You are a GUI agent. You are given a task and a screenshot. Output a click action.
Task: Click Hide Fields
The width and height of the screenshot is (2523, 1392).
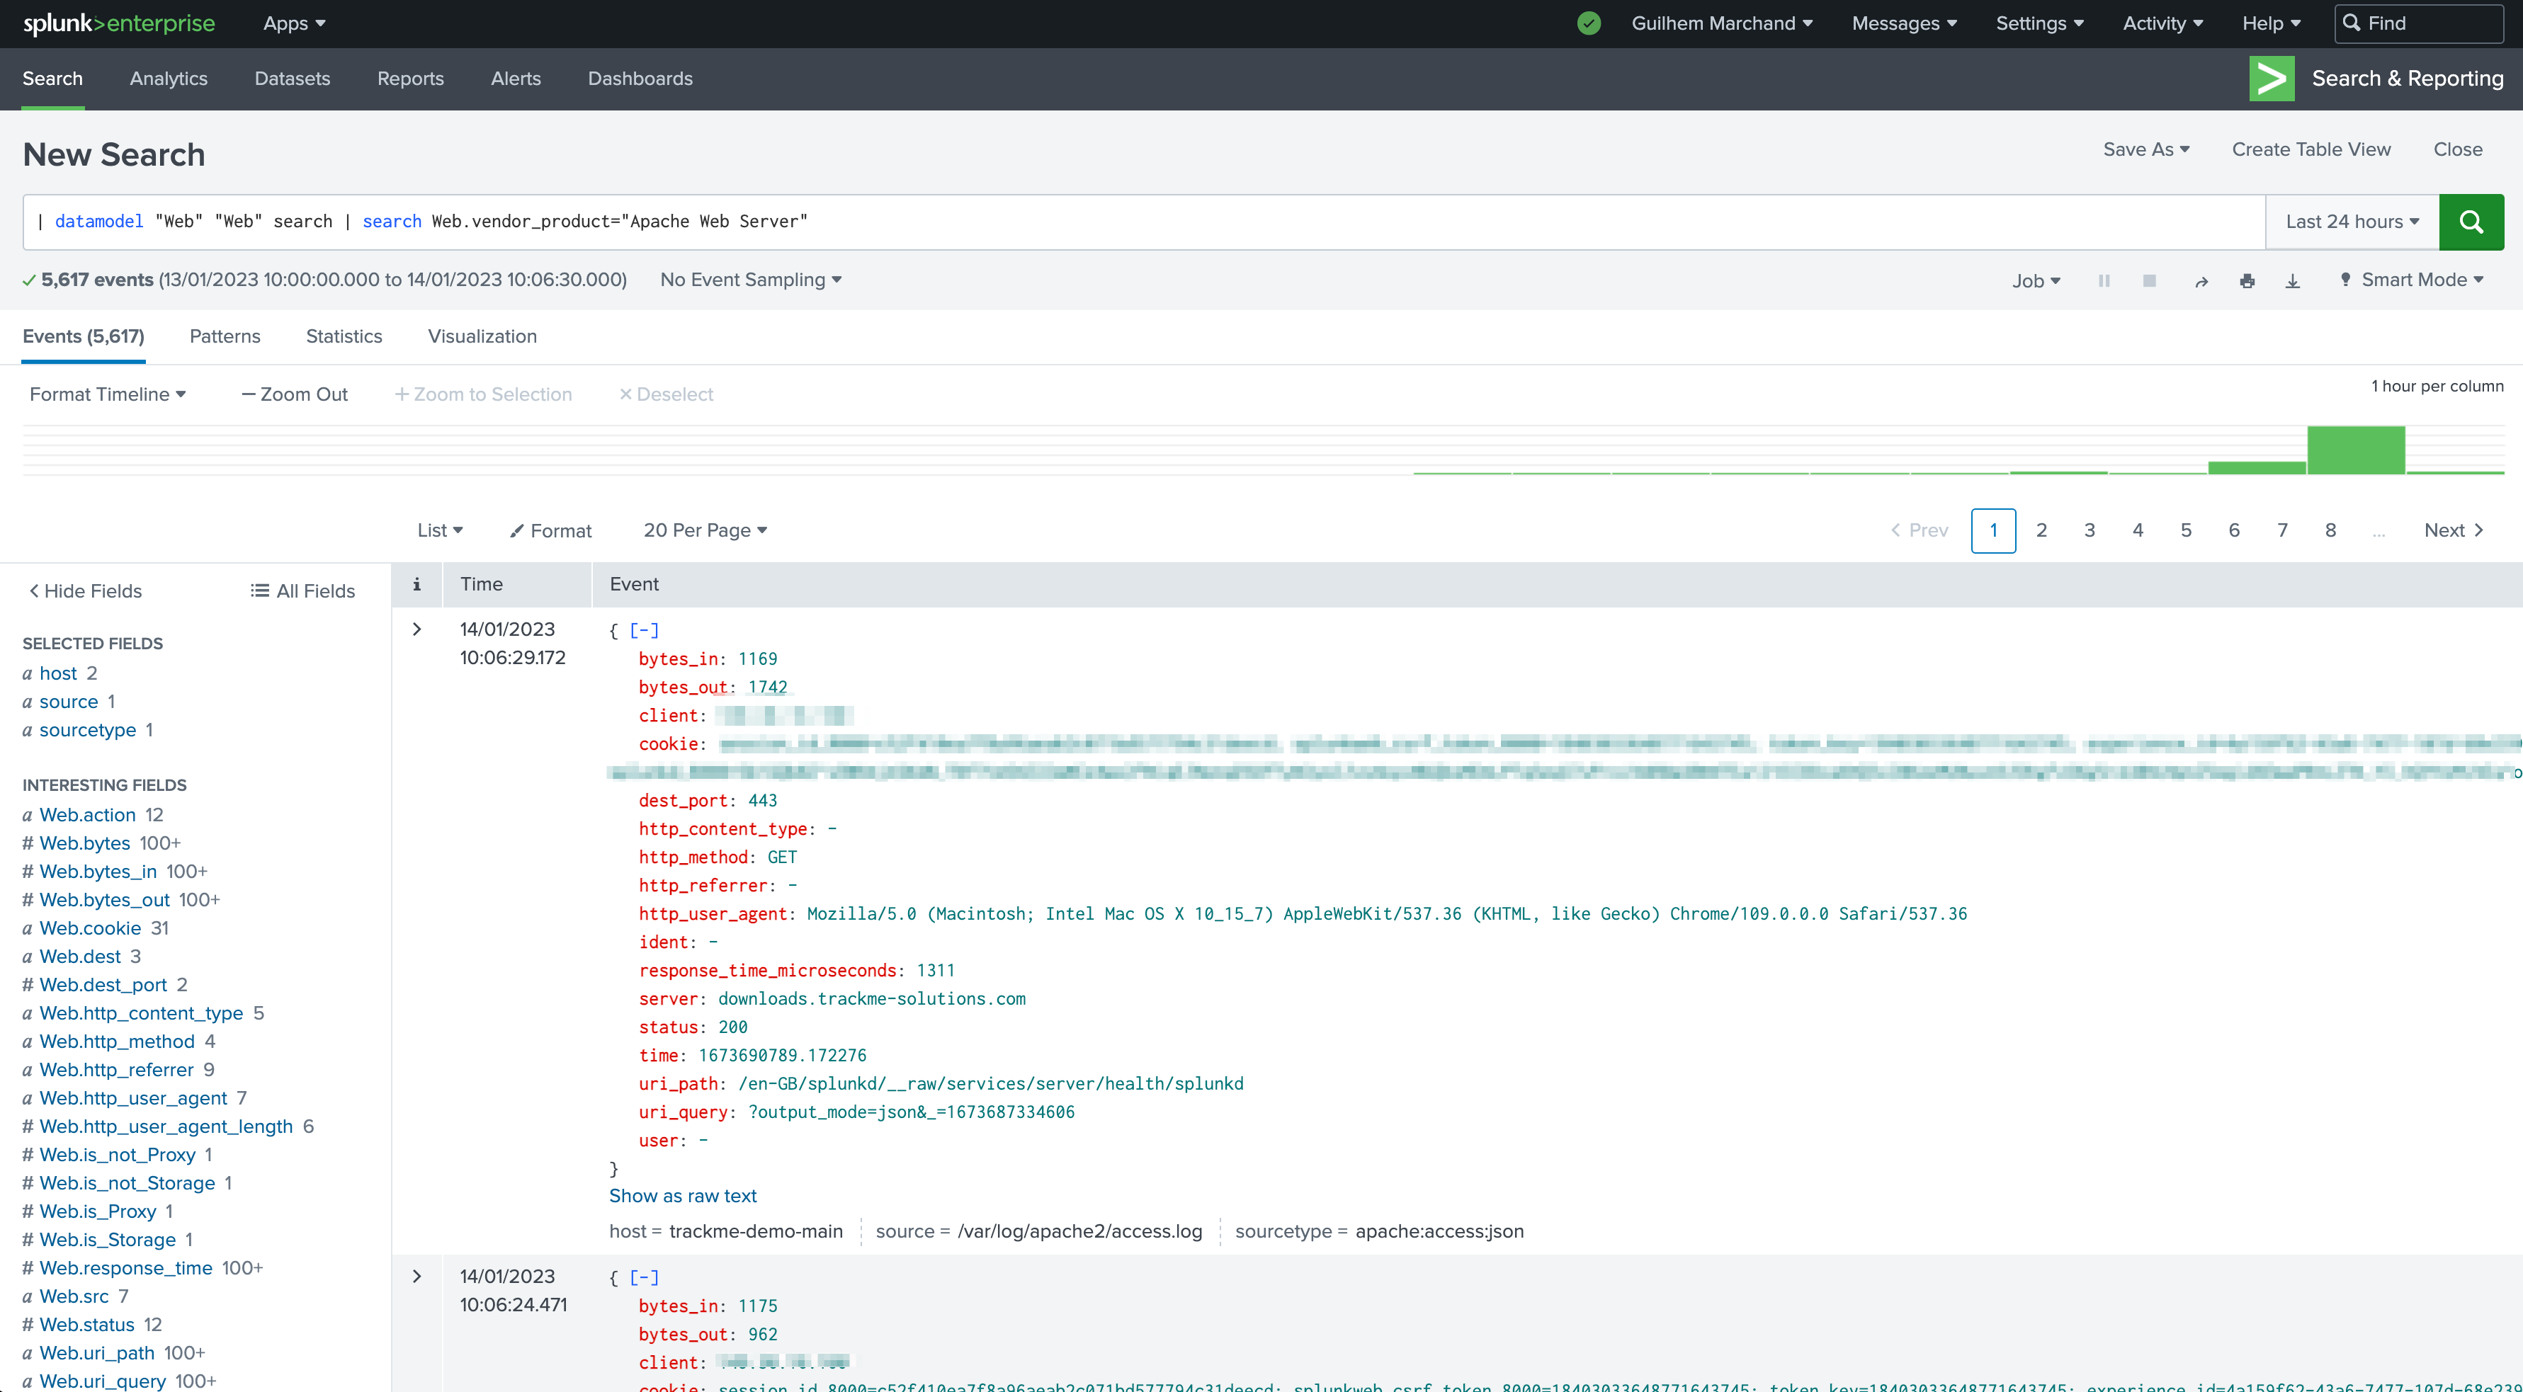[x=85, y=591]
